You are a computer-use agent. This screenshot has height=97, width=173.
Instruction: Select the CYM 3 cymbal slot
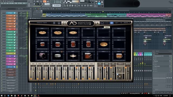pos(73,33)
